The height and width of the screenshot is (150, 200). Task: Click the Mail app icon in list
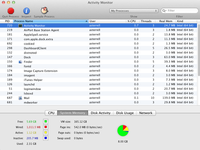(20, 98)
